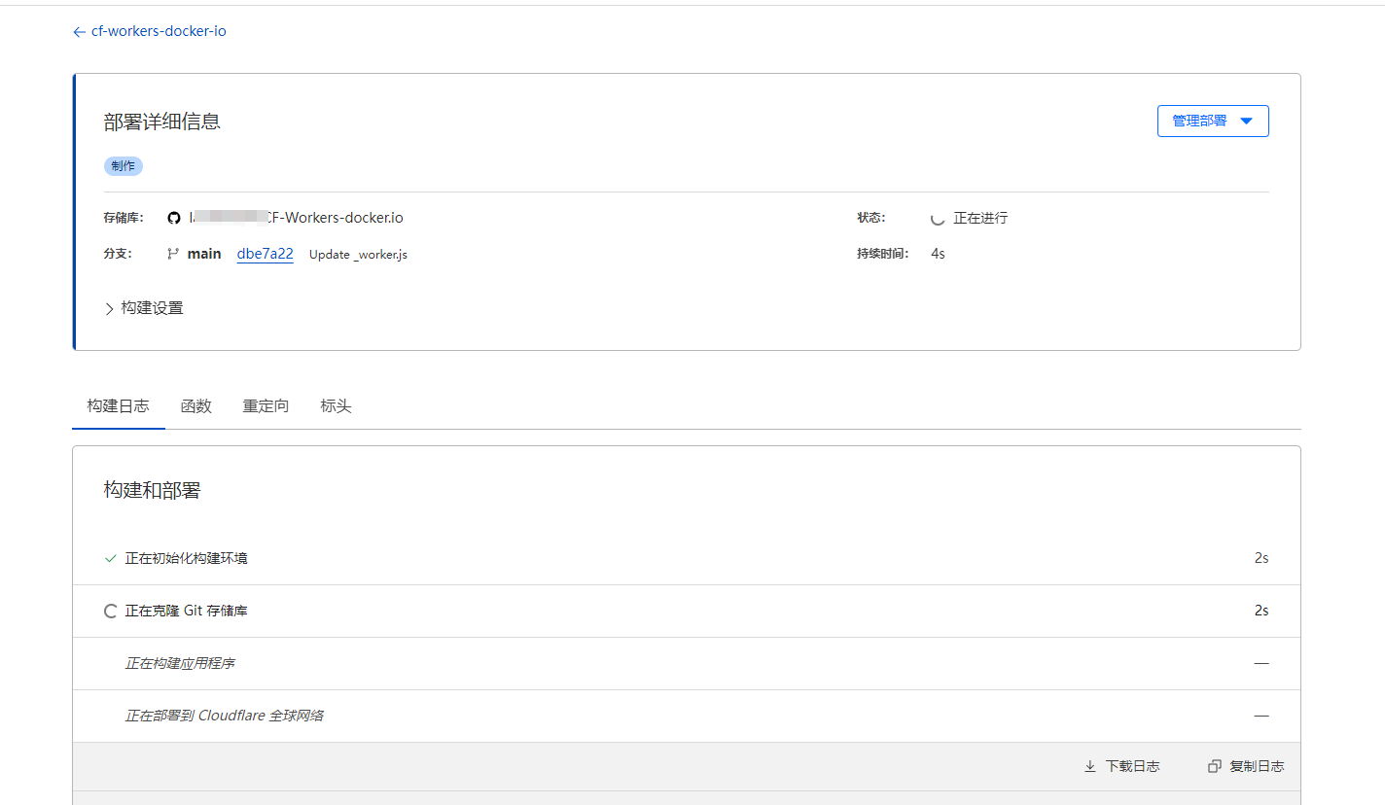This screenshot has height=805, width=1385.
Task: Switch to the 函数 tab
Action: click(195, 406)
